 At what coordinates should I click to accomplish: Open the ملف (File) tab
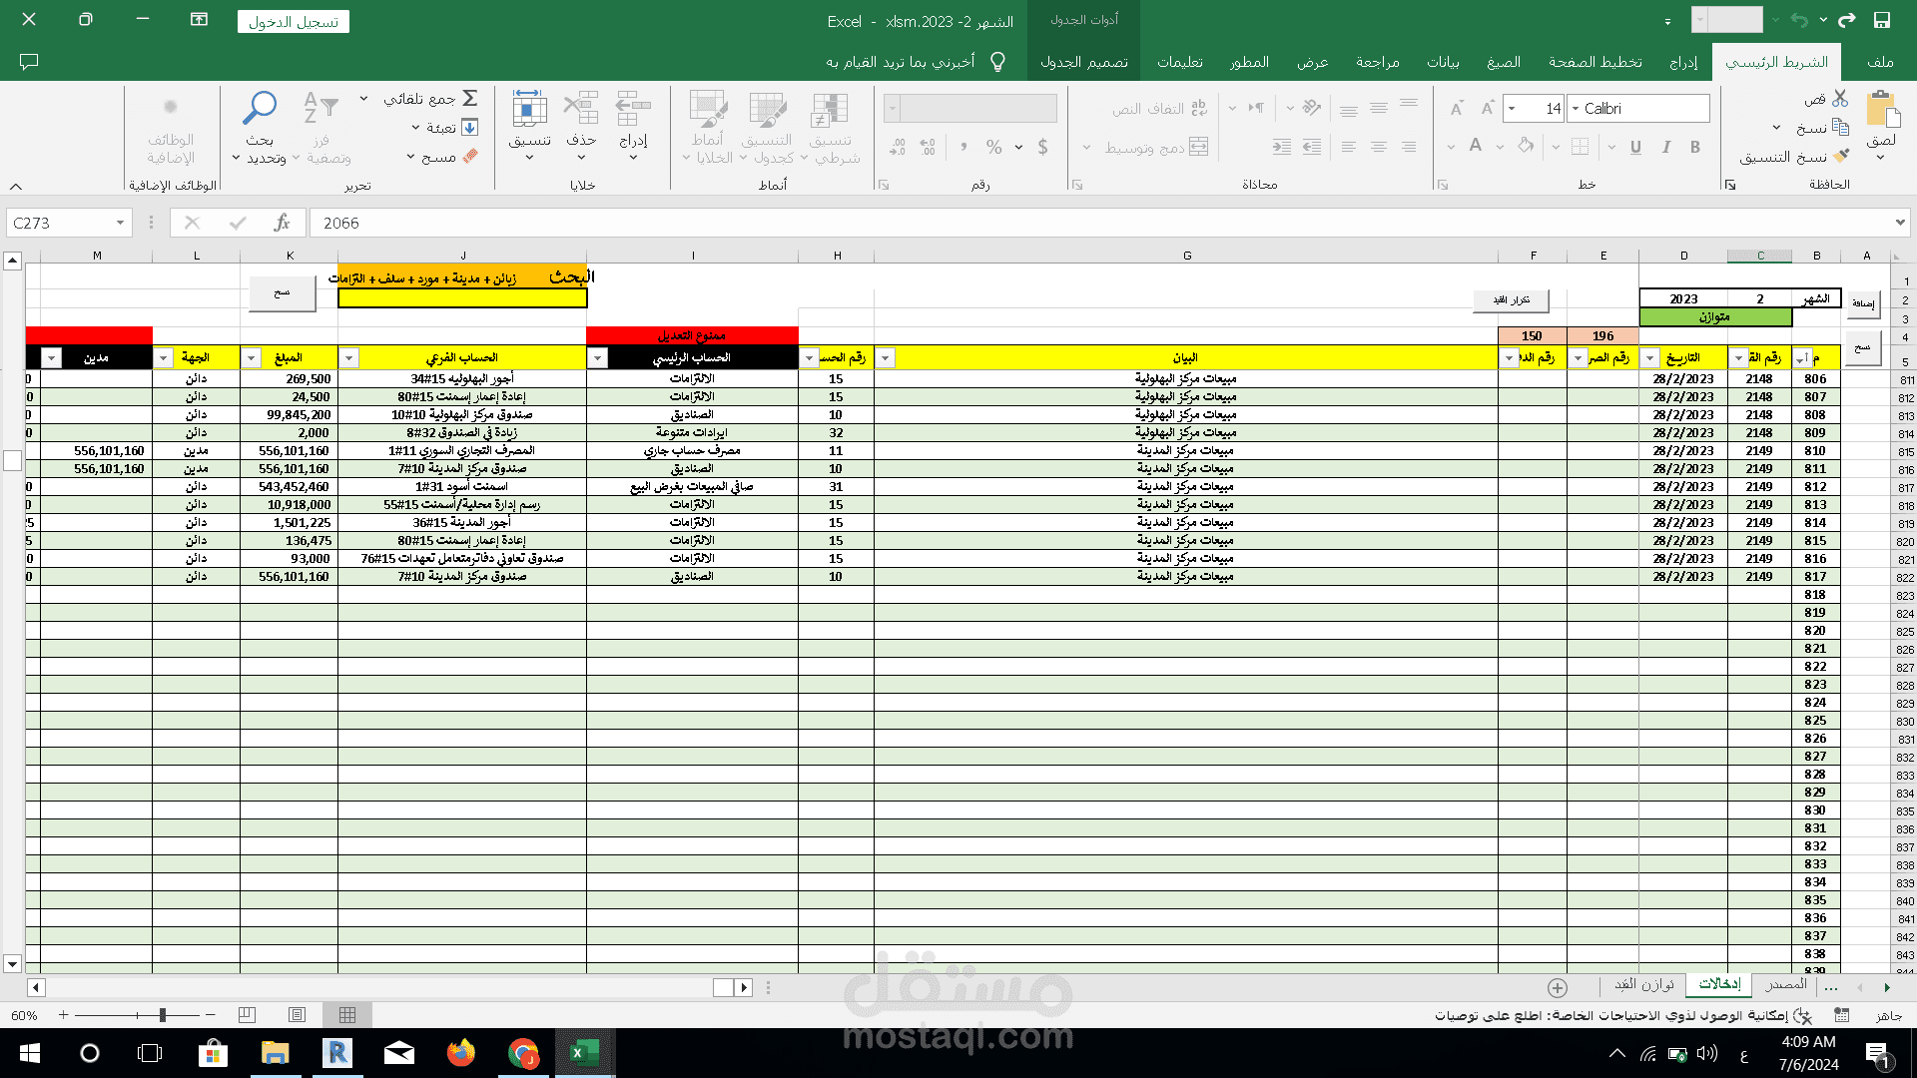[1880, 62]
